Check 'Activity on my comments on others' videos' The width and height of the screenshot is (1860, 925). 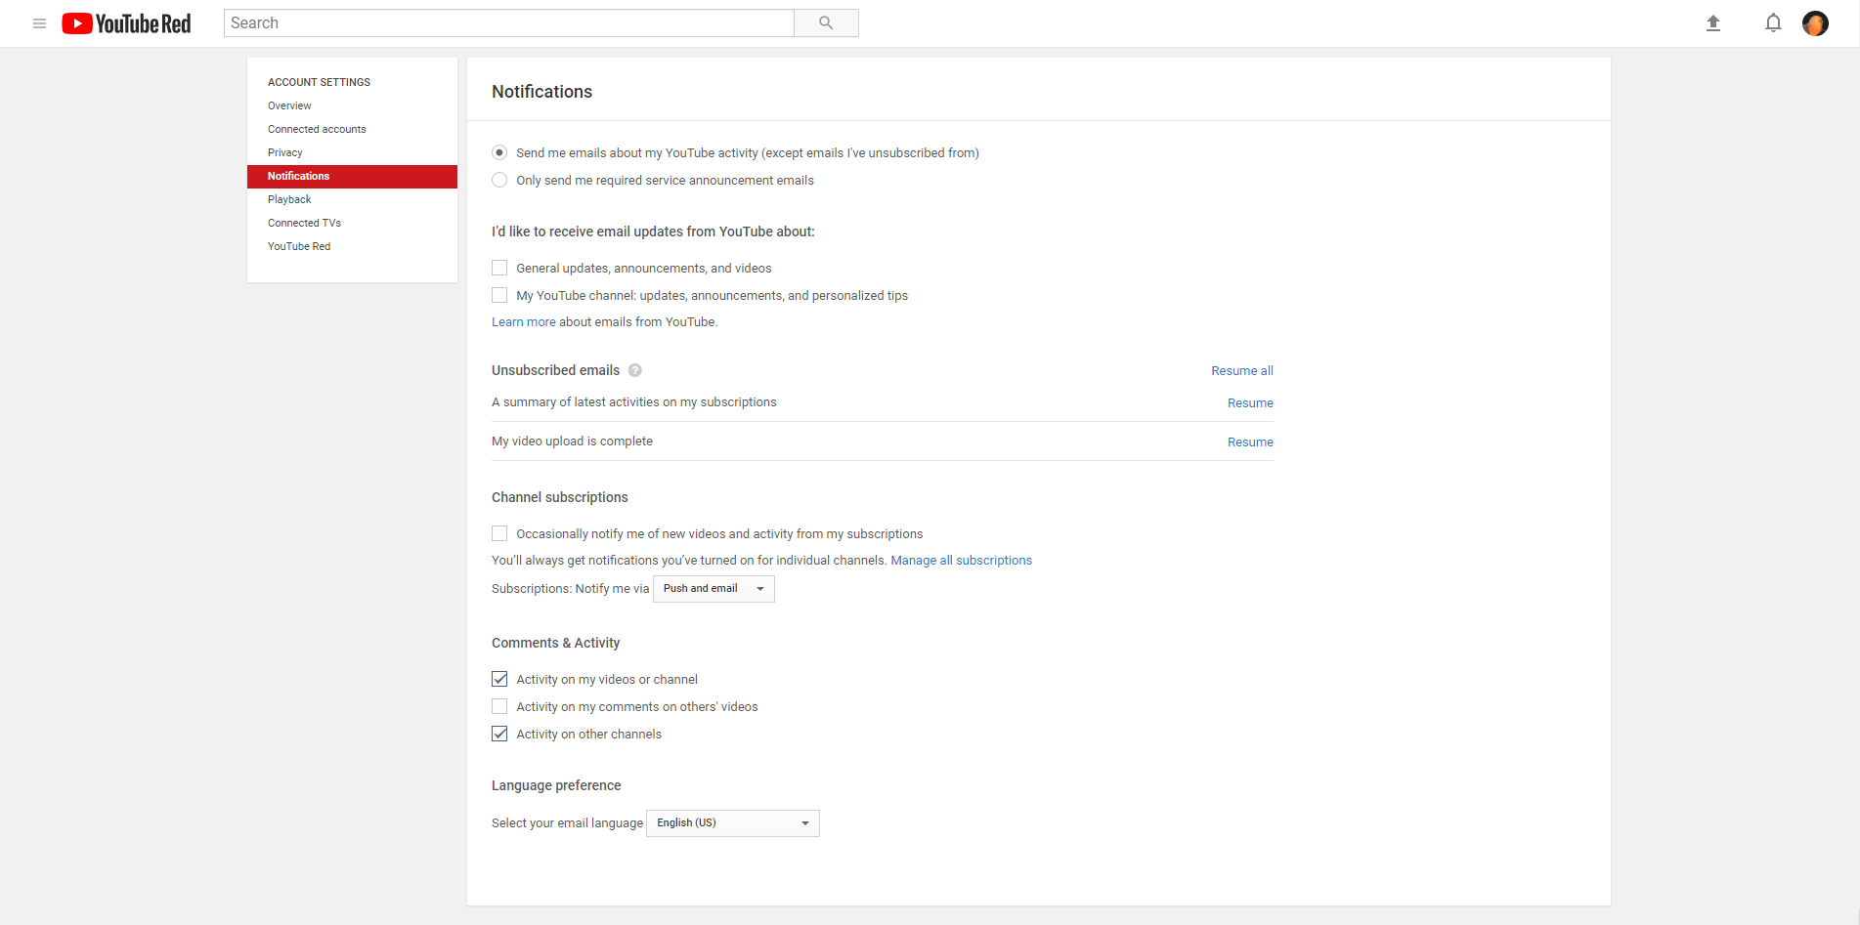pyautogui.click(x=499, y=706)
